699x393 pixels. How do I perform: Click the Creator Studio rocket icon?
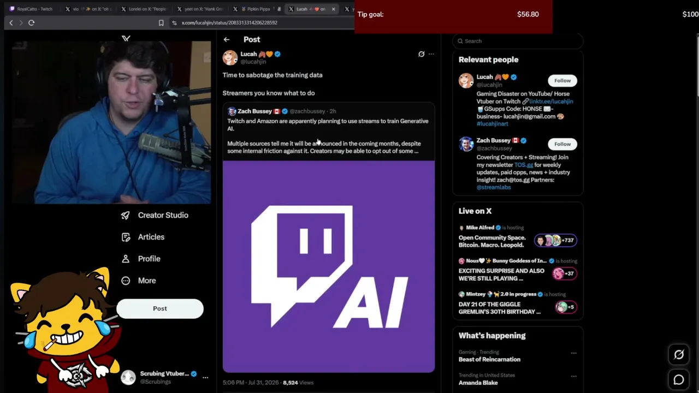point(126,215)
